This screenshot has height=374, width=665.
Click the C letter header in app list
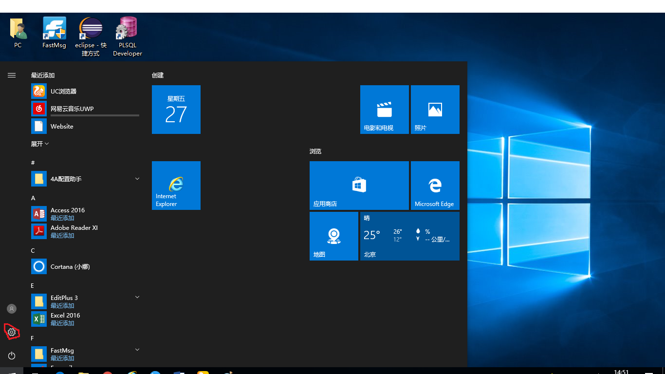(33, 251)
